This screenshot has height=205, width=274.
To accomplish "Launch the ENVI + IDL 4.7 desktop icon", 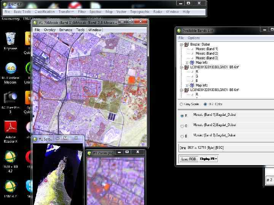I will [11, 157].
